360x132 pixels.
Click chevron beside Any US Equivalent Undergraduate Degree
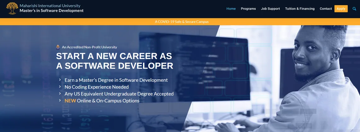pos(60,94)
